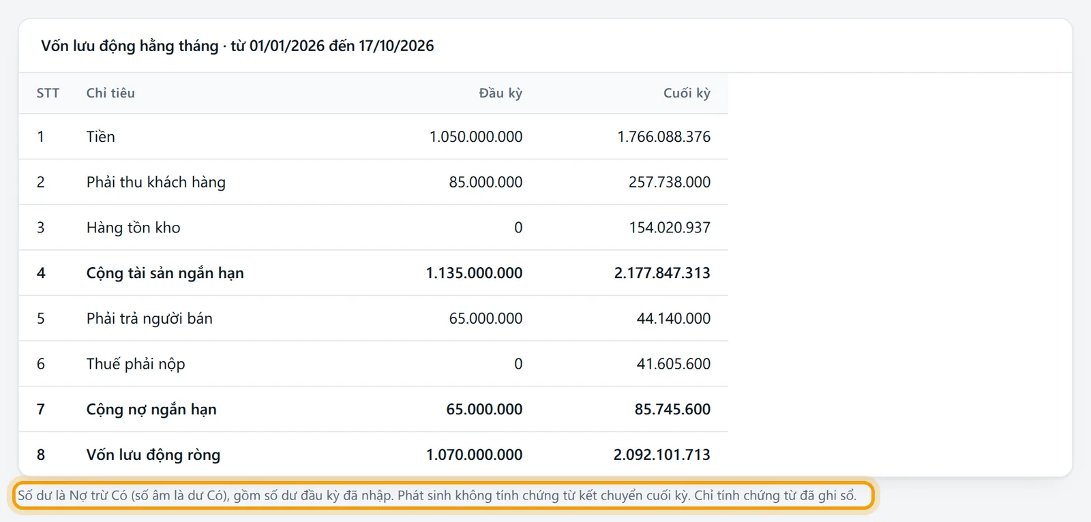The width and height of the screenshot is (1091, 522).
Task: Click the "Cộng tài sản ngắn hạn" label
Action: pyautogui.click(x=165, y=273)
